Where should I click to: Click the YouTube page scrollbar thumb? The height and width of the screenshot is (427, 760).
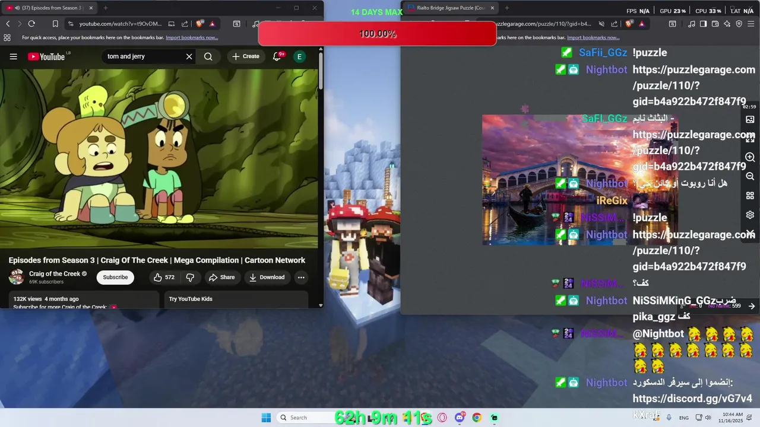point(321,70)
